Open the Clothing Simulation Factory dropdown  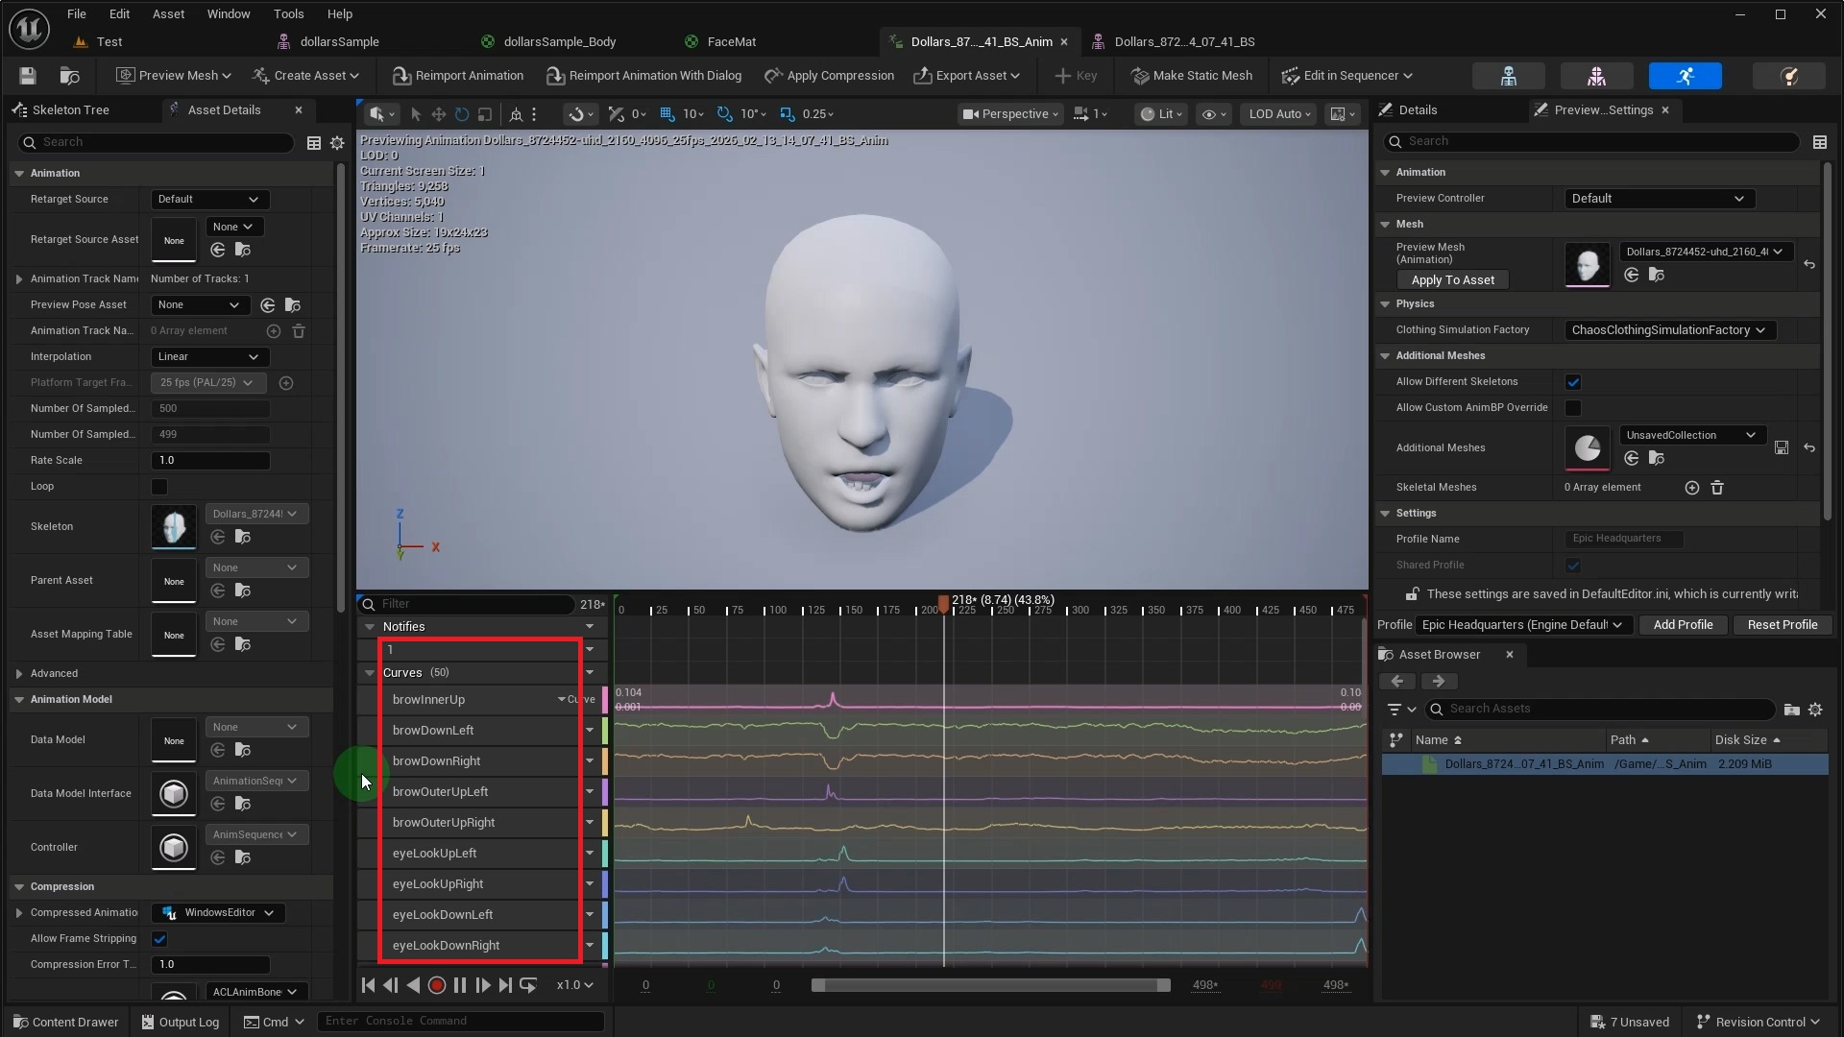tap(1668, 330)
